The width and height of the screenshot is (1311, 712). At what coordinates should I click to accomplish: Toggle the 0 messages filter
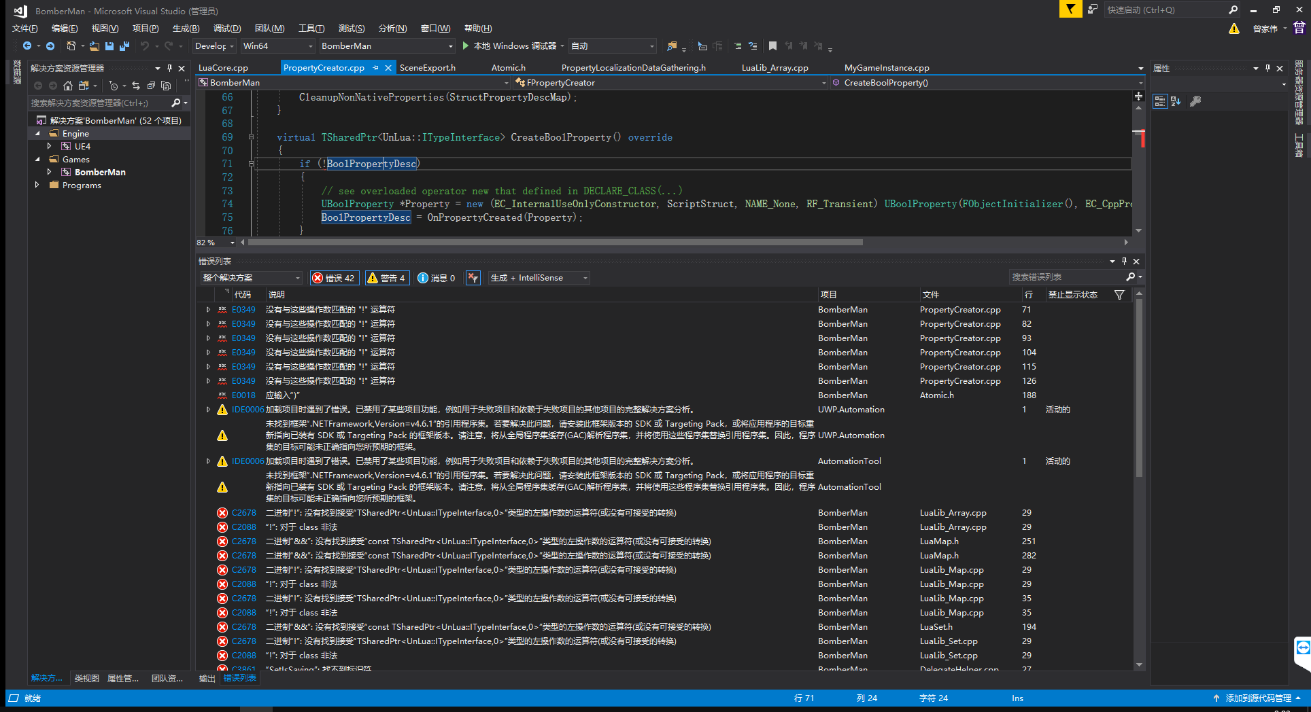tap(436, 278)
